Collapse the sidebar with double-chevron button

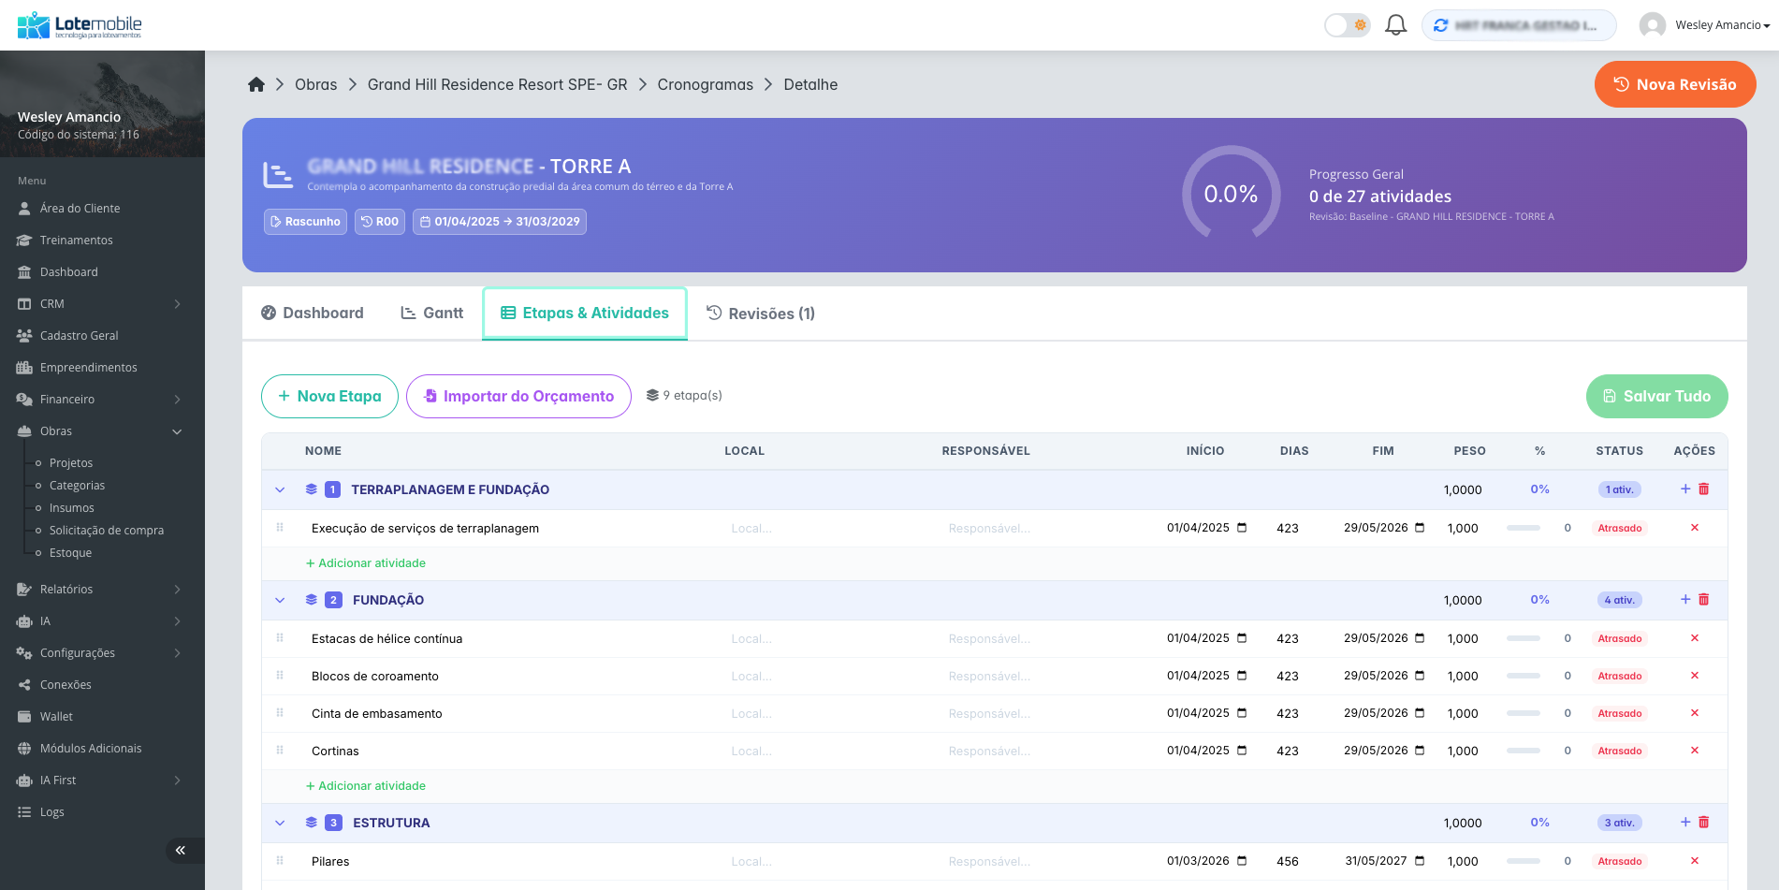click(181, 851)
